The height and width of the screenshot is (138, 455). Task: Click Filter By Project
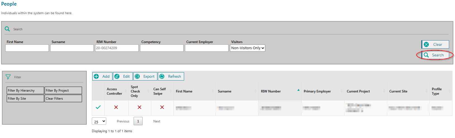click(63, 91)
